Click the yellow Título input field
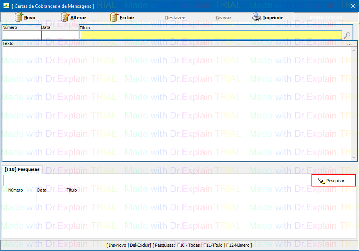Image resolution: width=360 pixels, height=251 pixels. click(x=211, y=36)
